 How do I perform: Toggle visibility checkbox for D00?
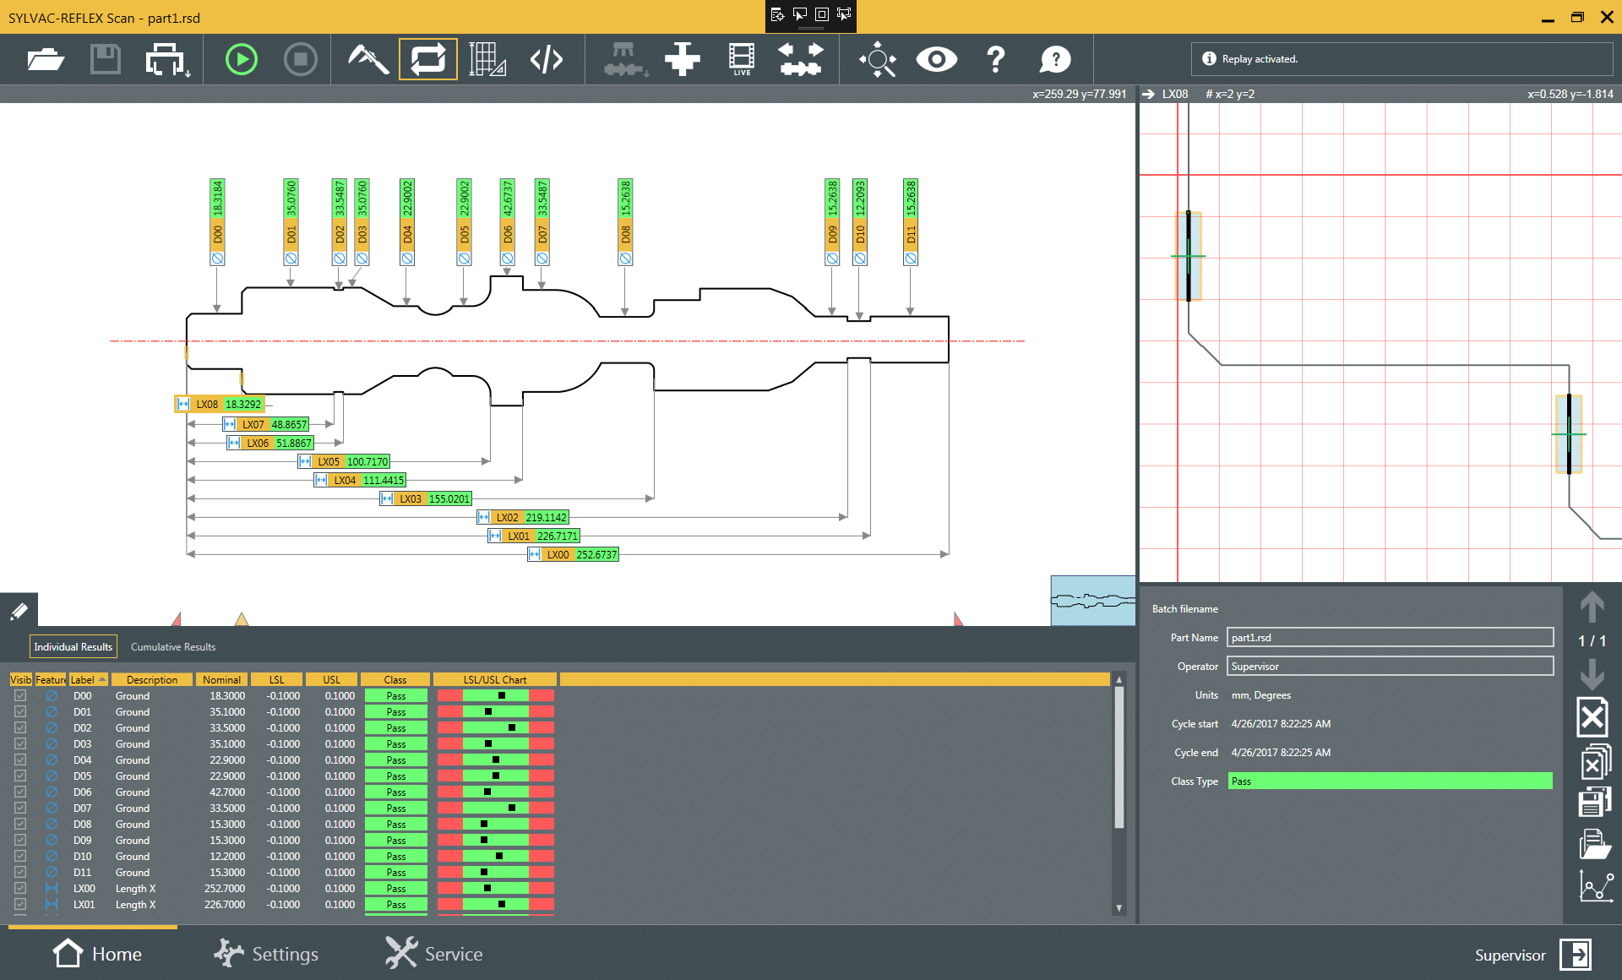tap(20, 696)
